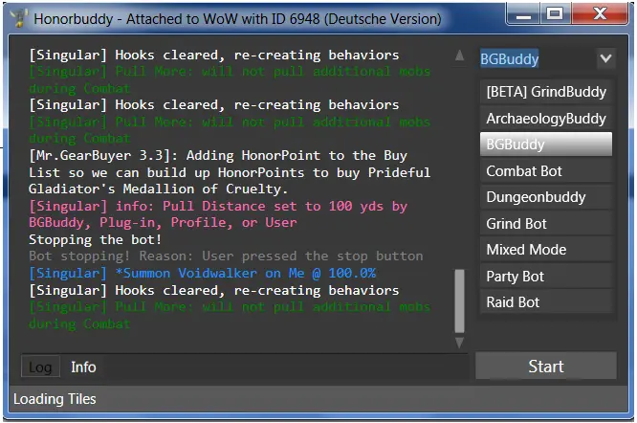Click log scrollbar up arrow
The height and width of the screenshot is (423, 637).
pyautogui.click(x=459, y=56)
